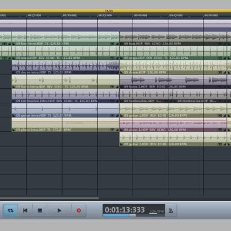Viewport: 231px width, 231px height.
Task: Click the piano intro clip fade-out handle
Action: click(117, 130)
